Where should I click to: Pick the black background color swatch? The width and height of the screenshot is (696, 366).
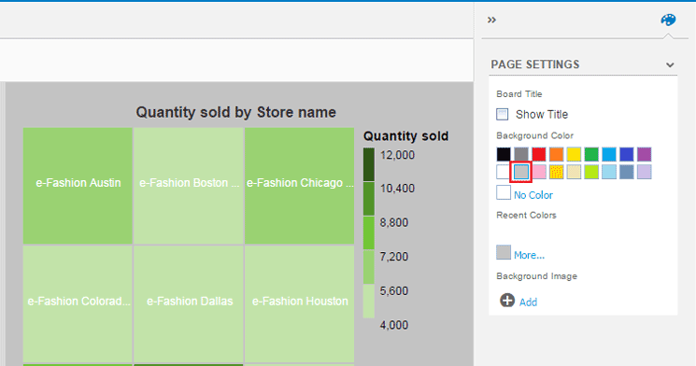(x=504, y=154)
